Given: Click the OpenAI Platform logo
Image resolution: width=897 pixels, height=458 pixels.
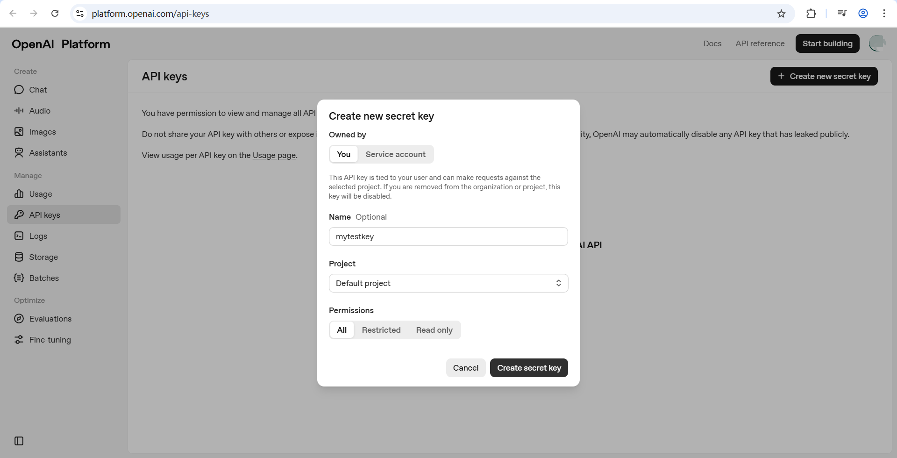Looking at the screenshot, I should (x=61, y=44).
